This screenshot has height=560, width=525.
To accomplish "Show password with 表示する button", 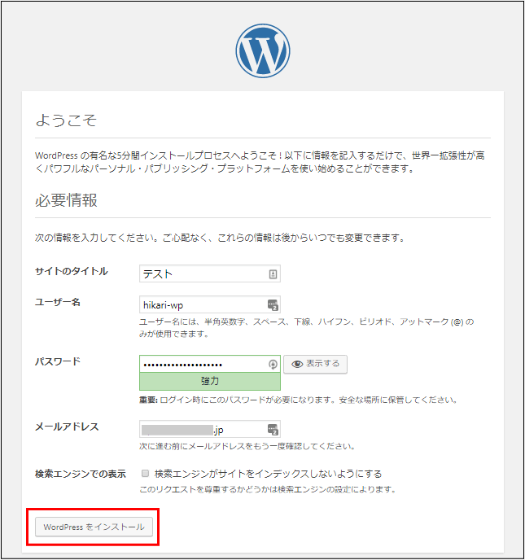I will tap(315, 364).
